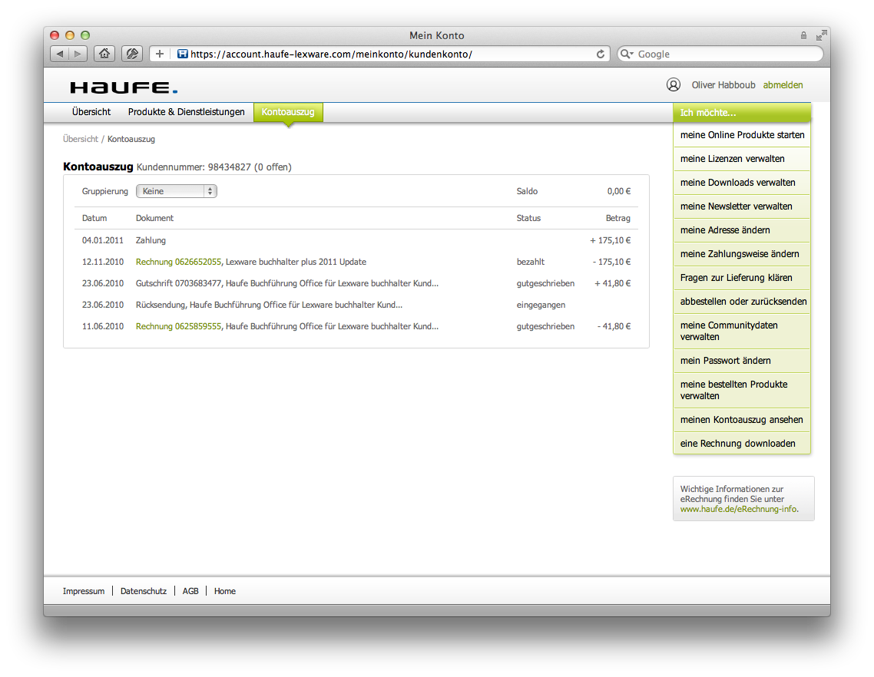Click the bezahlt status
Image resolution: width=874 pixels, height=677 pixels.
tap(531, 262)
